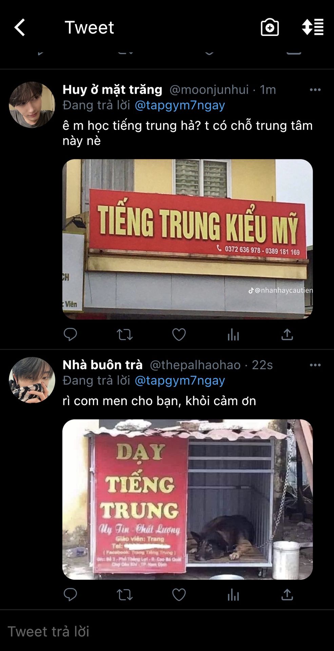Retweet the tweet from @thepalhaohao
This screenshot has height=651, width=334.
click(124, 595)
